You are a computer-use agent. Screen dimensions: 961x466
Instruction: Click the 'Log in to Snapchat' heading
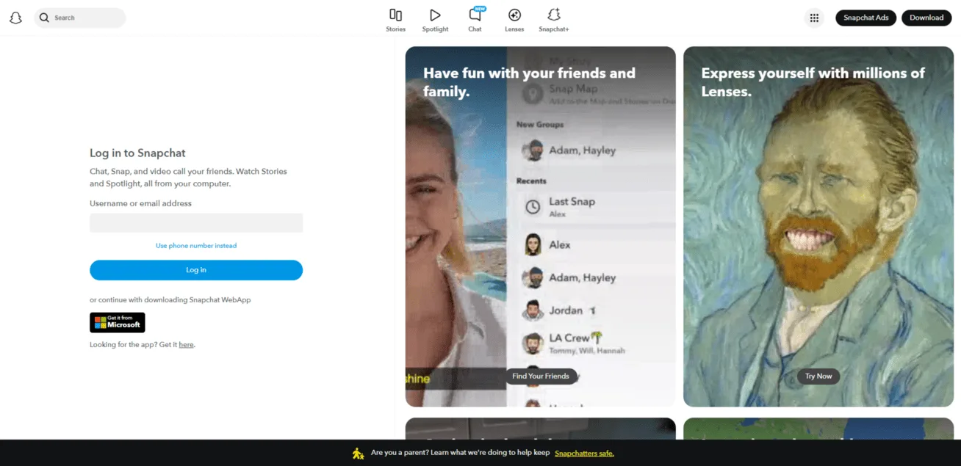point(137,153)
